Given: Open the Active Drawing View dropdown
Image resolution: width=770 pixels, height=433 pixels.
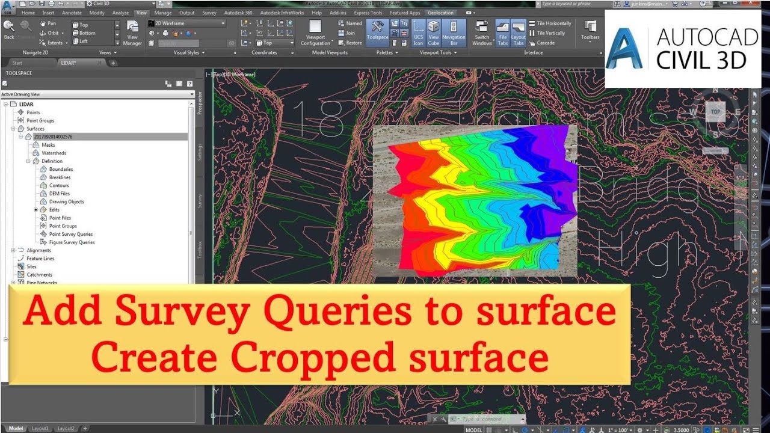Looking at the screenshot, I should tap(98, 94).
